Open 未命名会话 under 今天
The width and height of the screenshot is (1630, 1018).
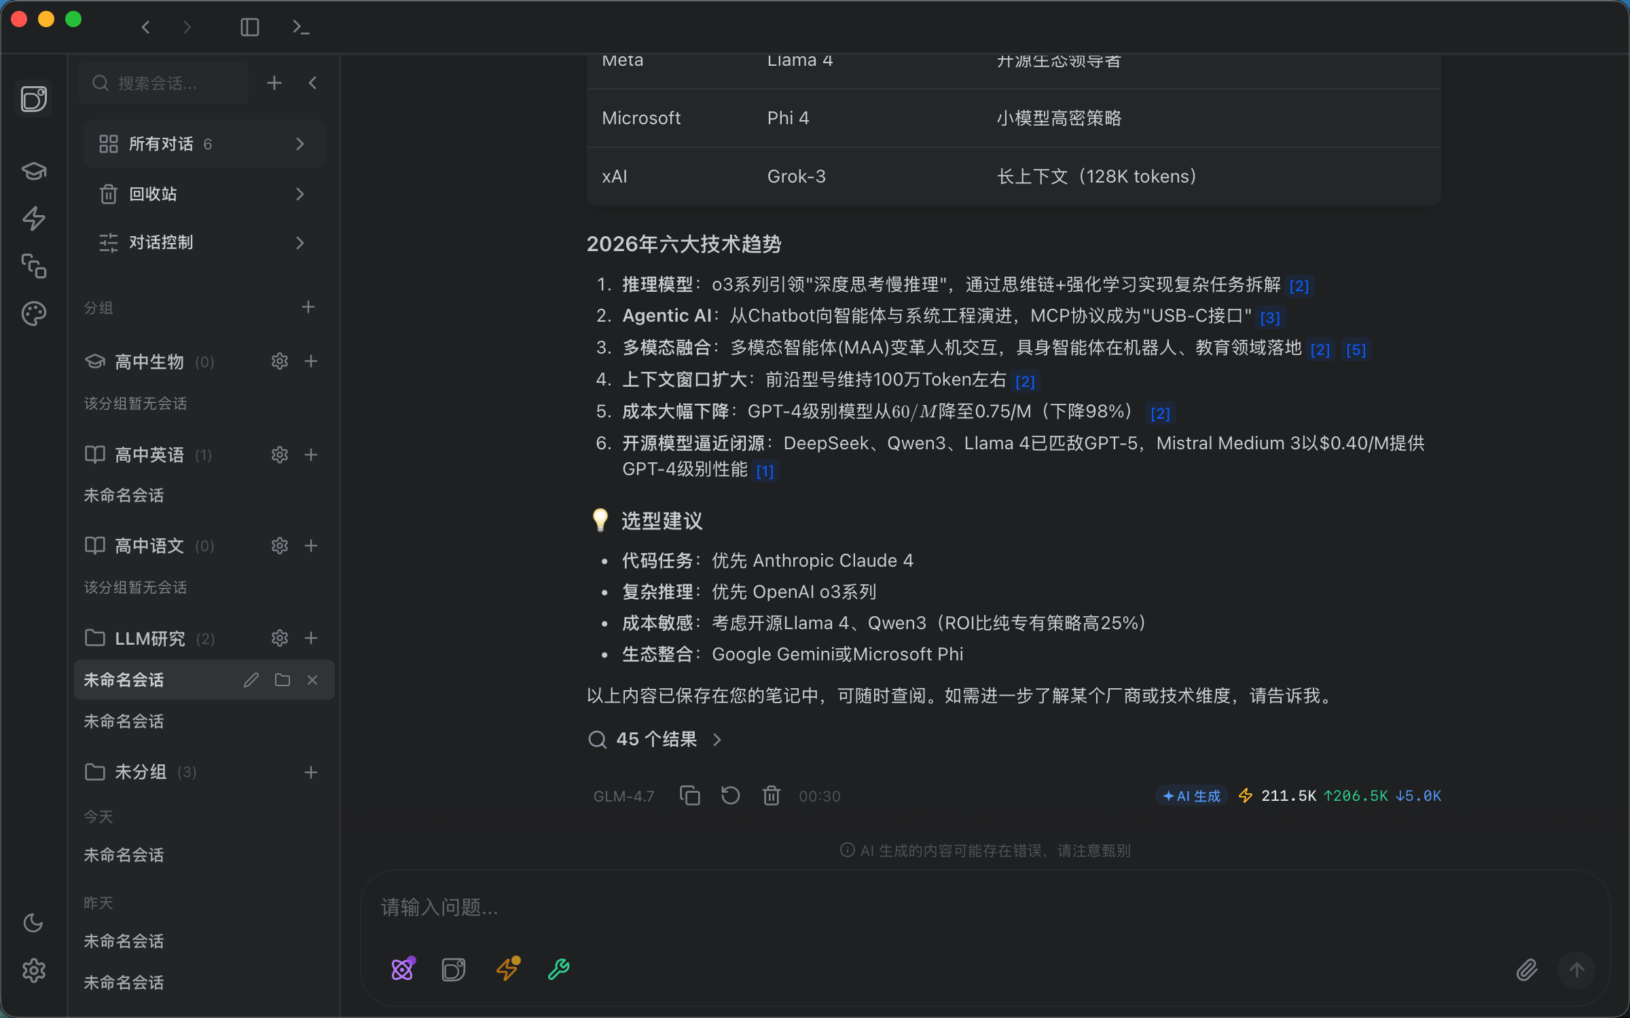tap(204, 855)
